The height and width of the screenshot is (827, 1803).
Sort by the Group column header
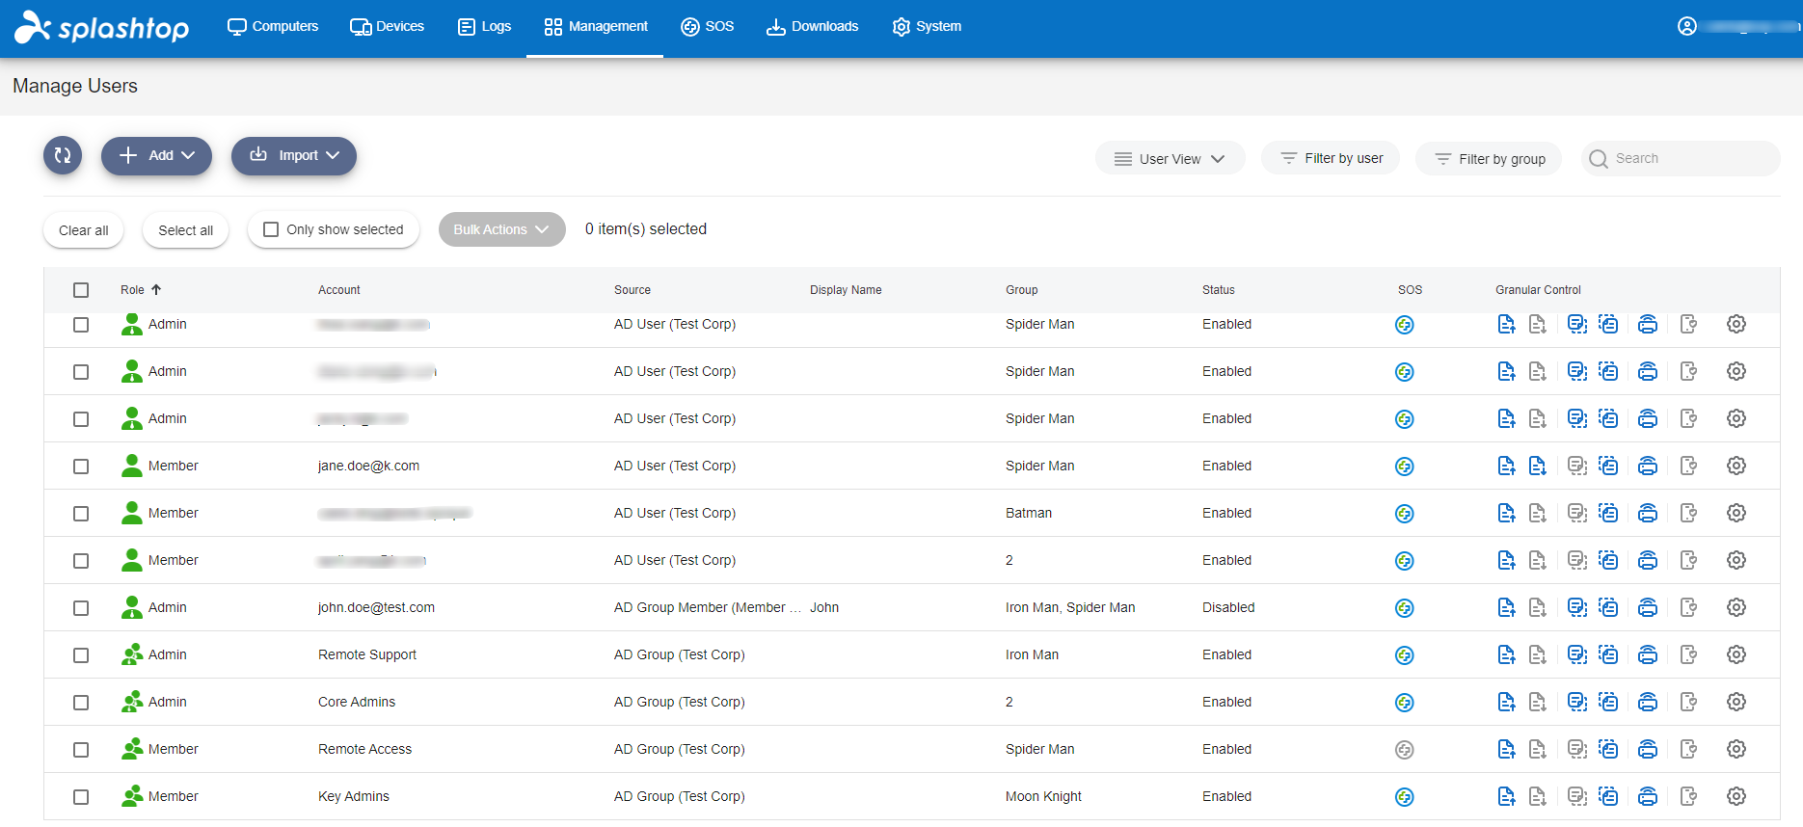tap(1022, 290)
